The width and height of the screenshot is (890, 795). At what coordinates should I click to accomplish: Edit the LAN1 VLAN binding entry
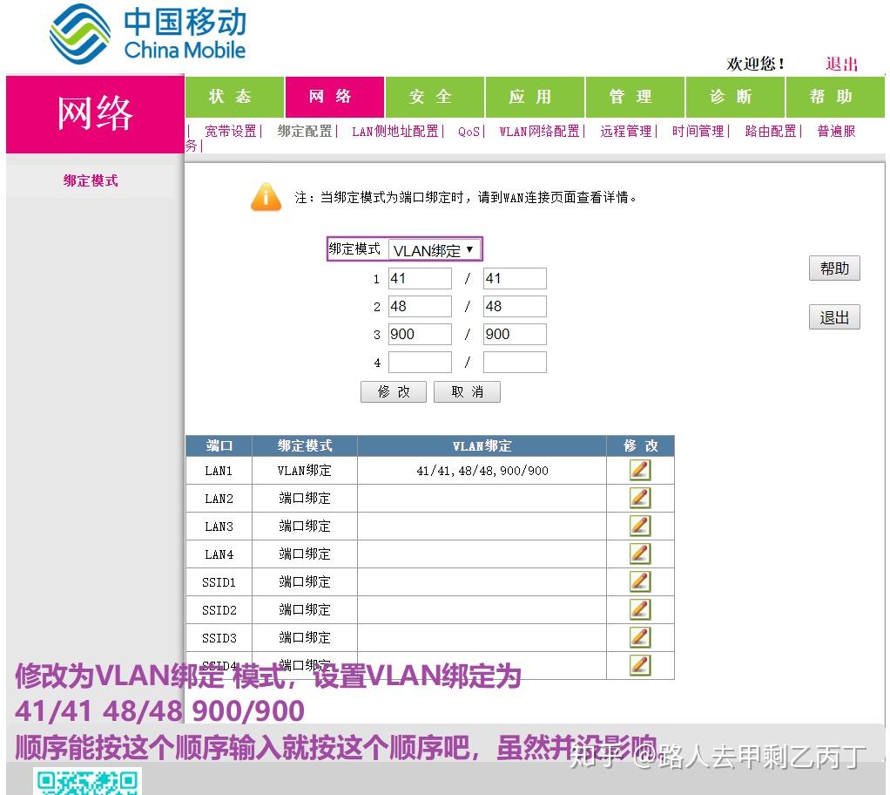(638, 470)
